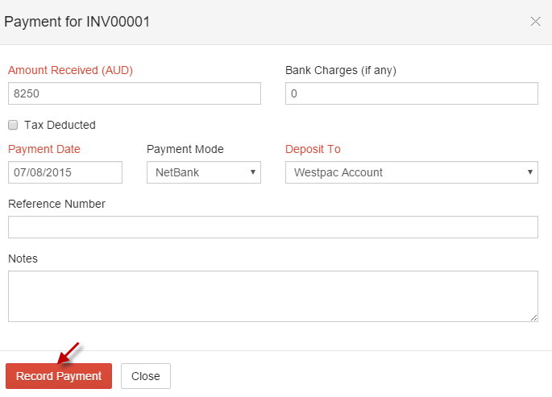Click the Deposit To label

click(x=313, y=149)
